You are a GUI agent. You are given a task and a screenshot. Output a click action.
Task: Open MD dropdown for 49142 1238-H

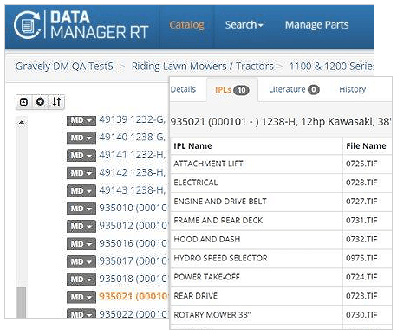[x=81, y=173]
